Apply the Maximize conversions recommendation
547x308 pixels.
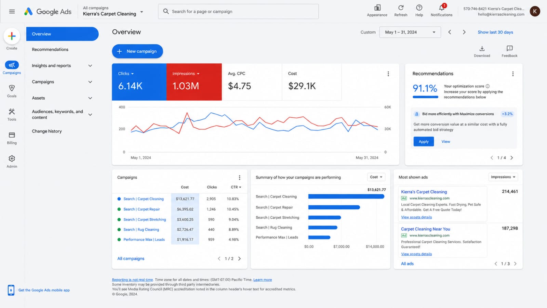click(x=424, y=142)
